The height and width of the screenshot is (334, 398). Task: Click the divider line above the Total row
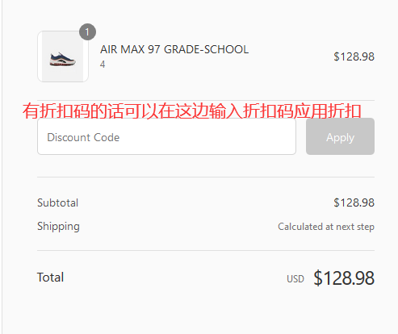point(206,250)
